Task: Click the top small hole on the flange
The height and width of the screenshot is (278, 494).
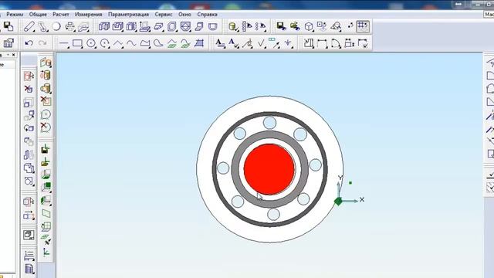Action: (x=269, y=123)
